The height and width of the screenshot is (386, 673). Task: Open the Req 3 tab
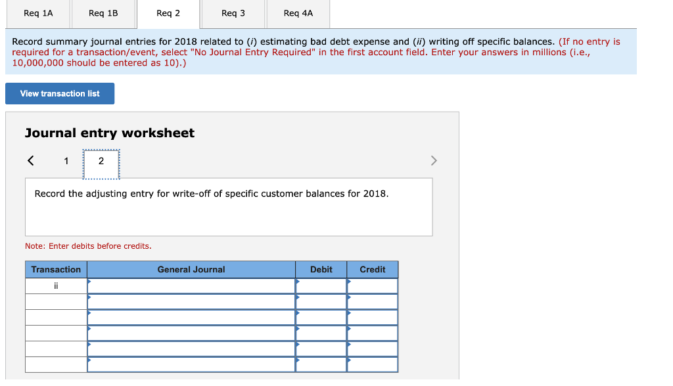point(232,13)
